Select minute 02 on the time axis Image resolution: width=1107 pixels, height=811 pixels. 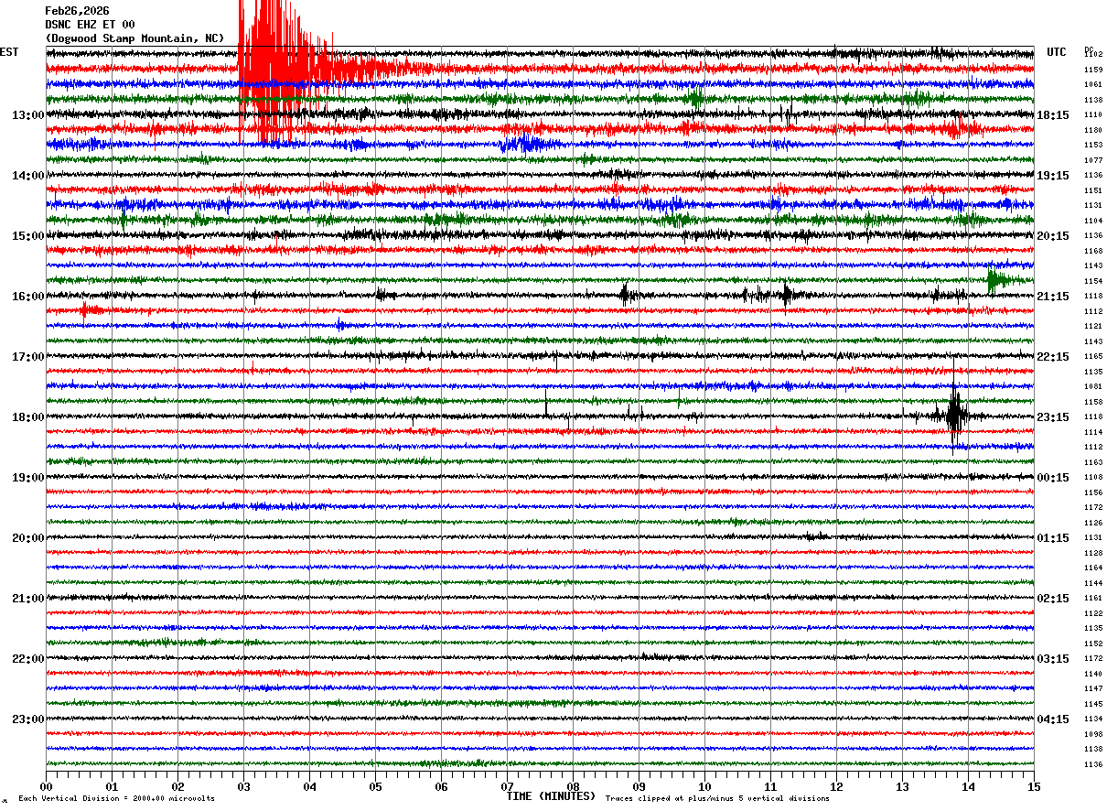177,786
